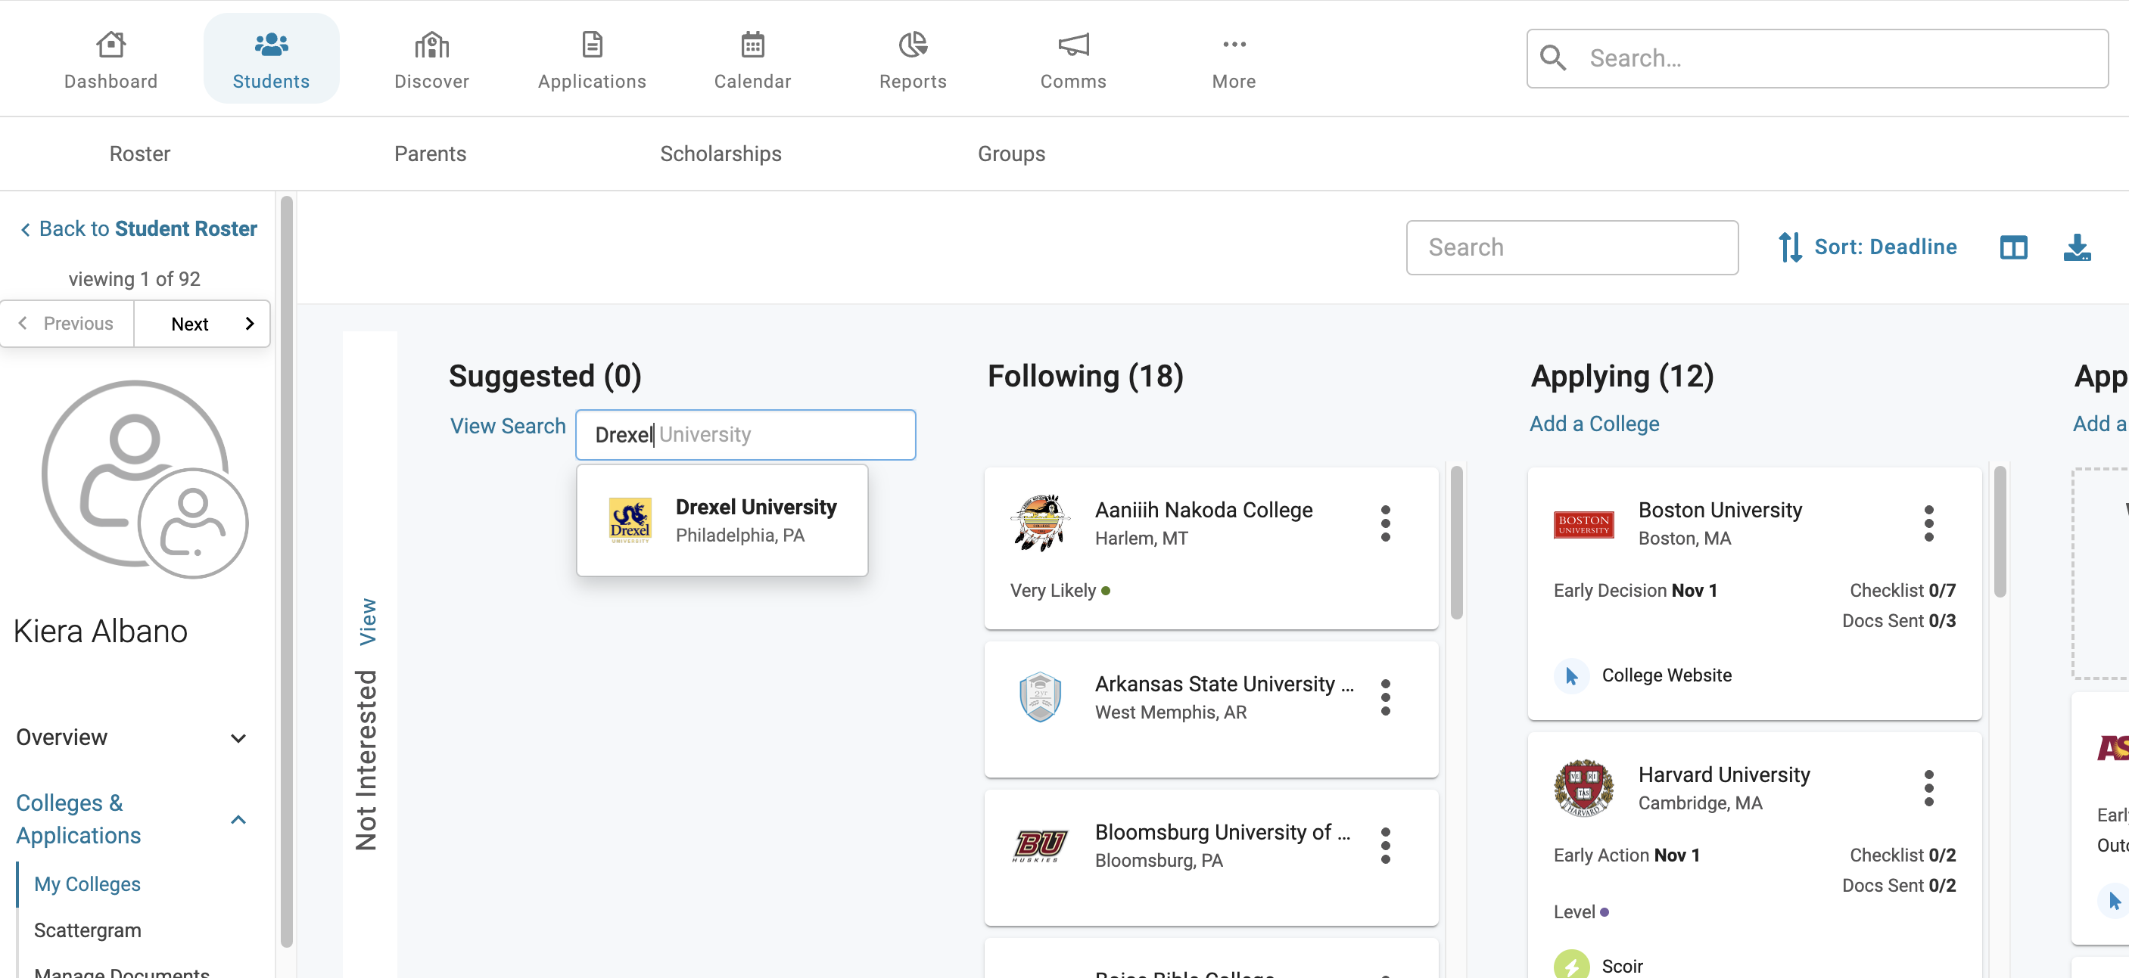
Task: Select Scattergram in sidebar
Action: 88,930
